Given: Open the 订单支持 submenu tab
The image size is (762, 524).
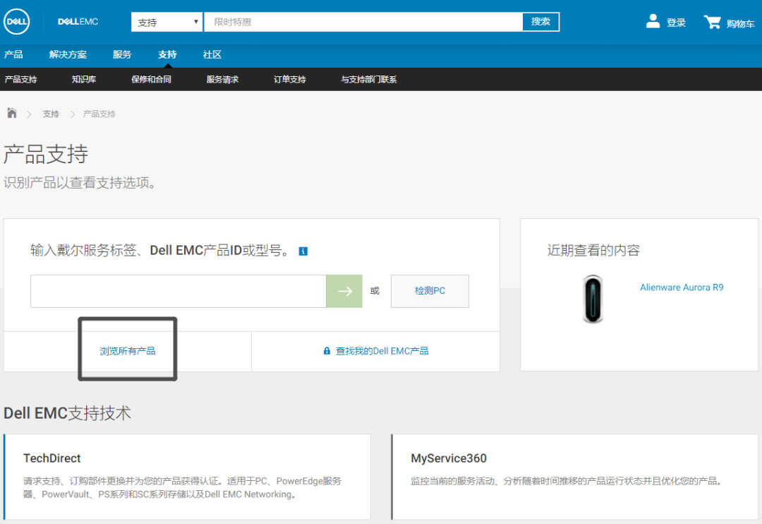Looking at the screenshot, I should 290,79.
